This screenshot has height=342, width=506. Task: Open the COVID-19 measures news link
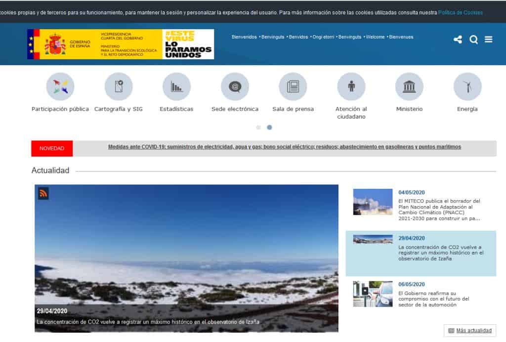point(284,147)
